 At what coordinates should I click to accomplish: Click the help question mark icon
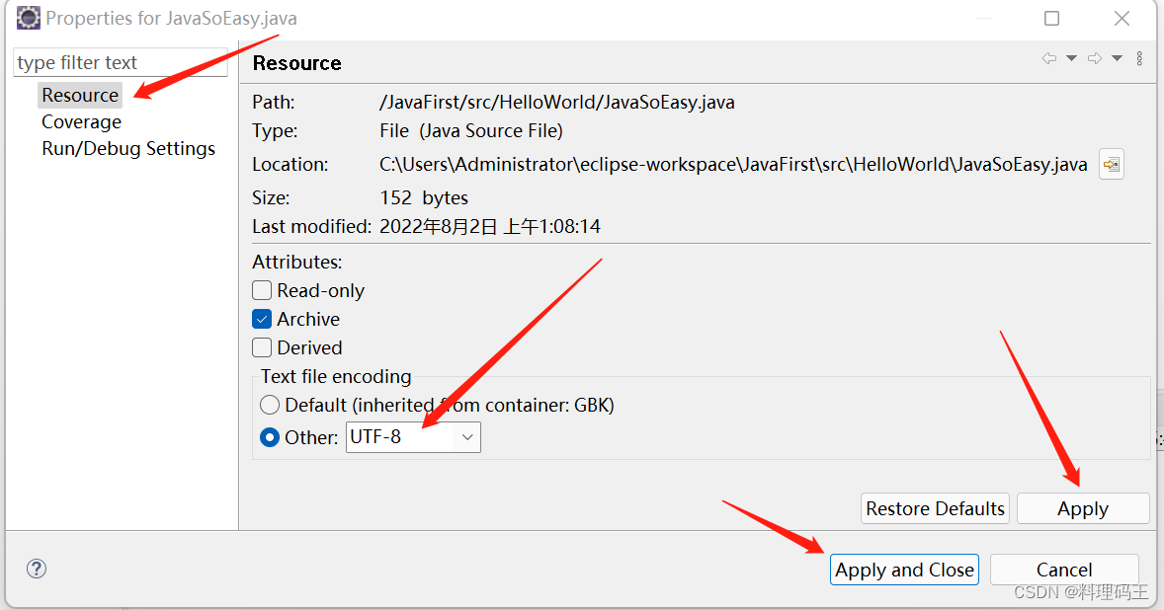click(x=37, y=569)
